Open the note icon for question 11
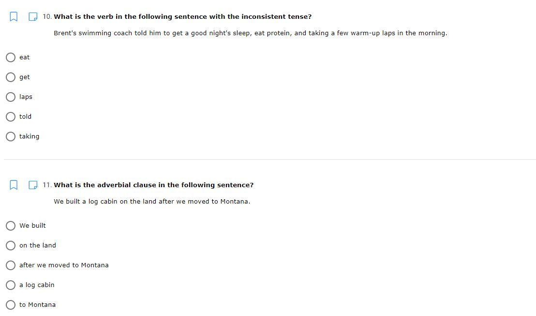536x316 pixels. (33, 185)
